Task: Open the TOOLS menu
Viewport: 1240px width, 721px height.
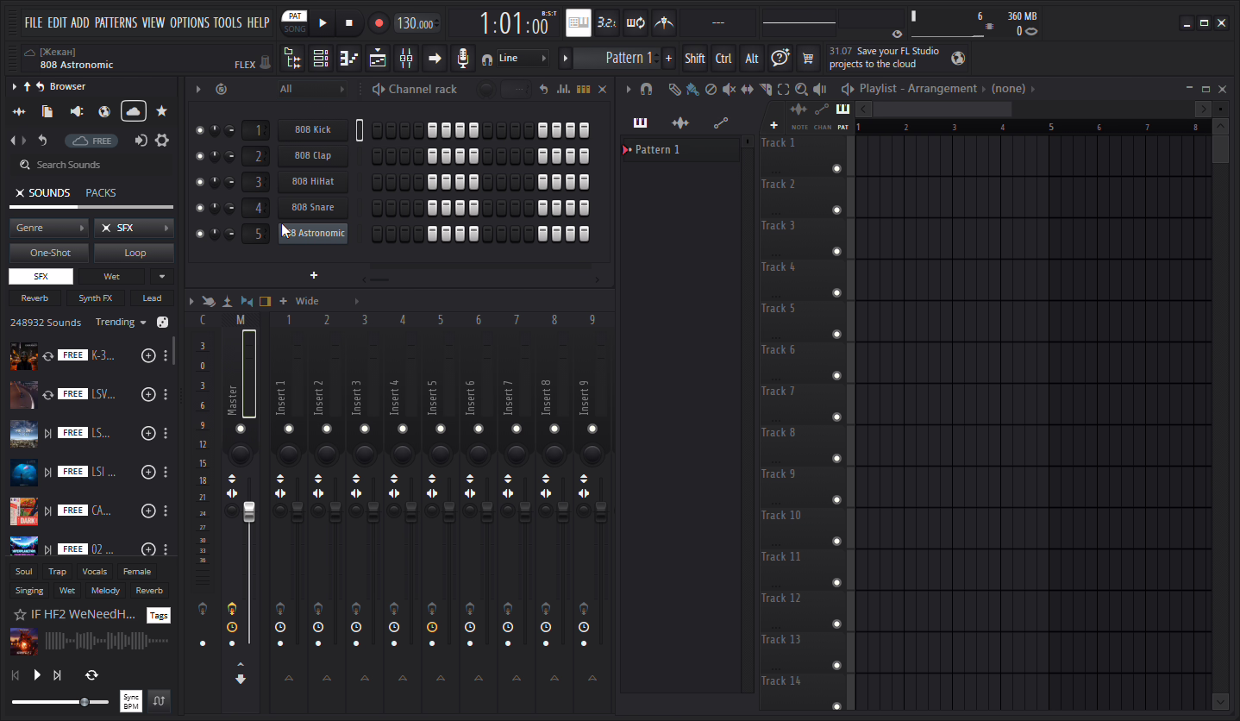Action: 228,22
